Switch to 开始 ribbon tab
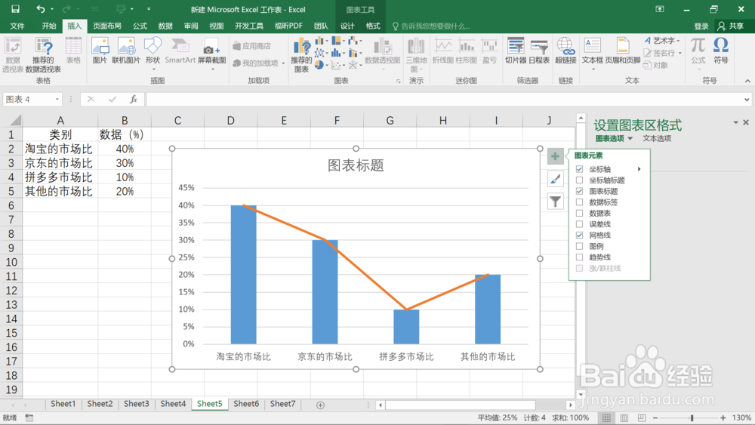Image resolution: width=755 pixels, height=425 pixels. tap(48, 26)
